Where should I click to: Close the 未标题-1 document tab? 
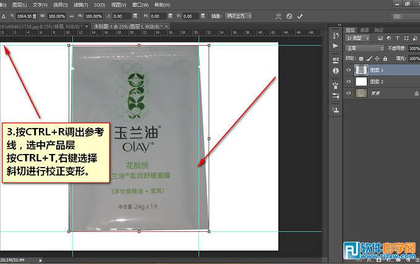tap(166, 26)
